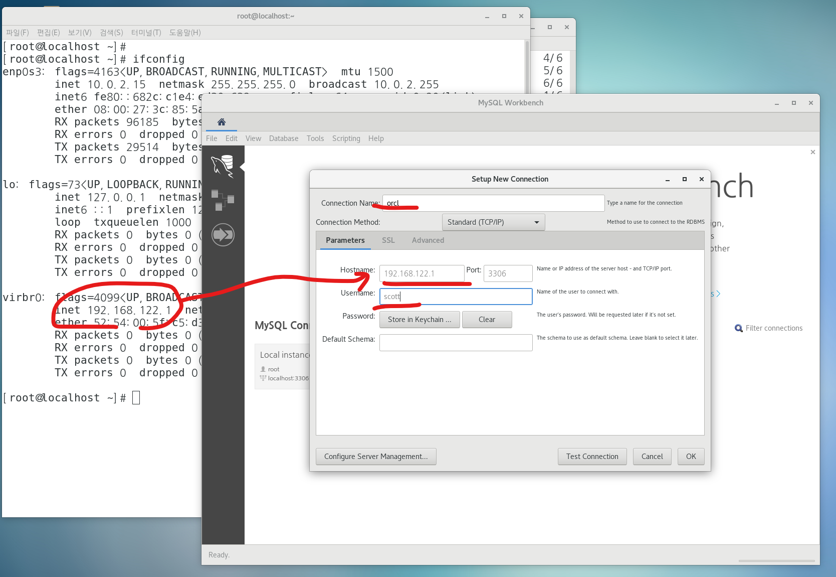
Task: Open the 도움말(H) menu in the terminal
Action: click(x=185, y=33)
